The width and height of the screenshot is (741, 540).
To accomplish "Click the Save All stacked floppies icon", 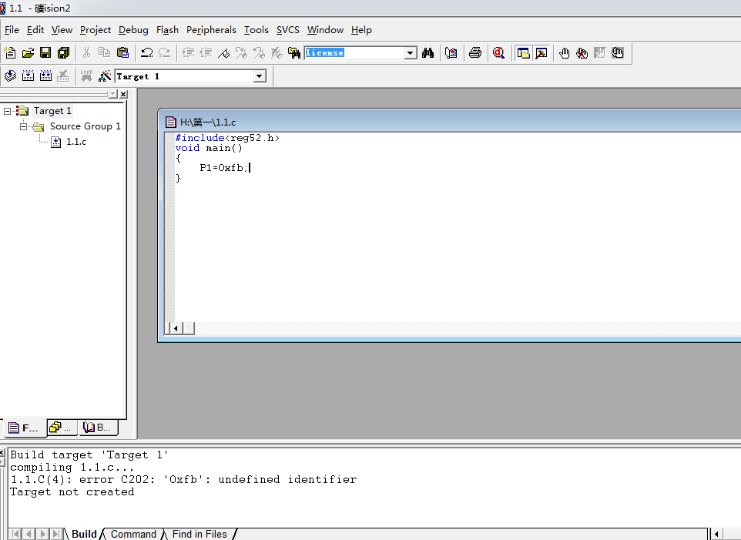I will coord(63,53).
